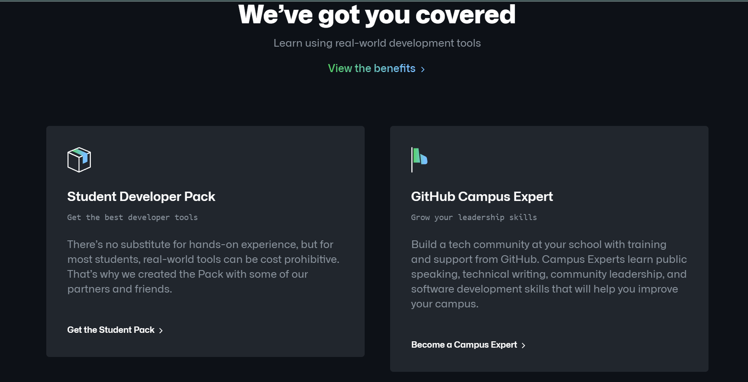Click the Get the best developer tools tagline

point(132,217)
